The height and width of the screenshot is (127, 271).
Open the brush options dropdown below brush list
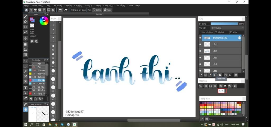click(x=41, y=99)
